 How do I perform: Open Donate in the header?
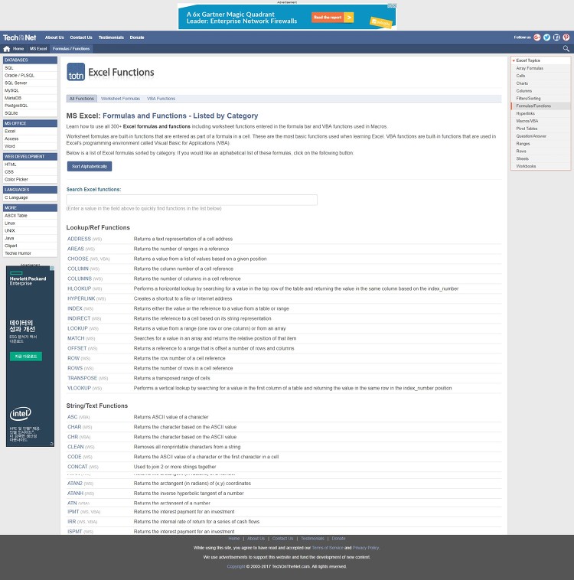137,37
